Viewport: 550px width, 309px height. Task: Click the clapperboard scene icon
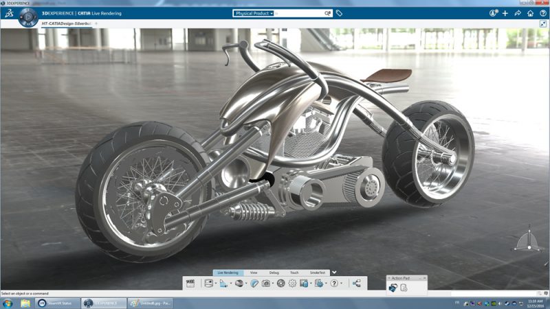pos(190,284)
